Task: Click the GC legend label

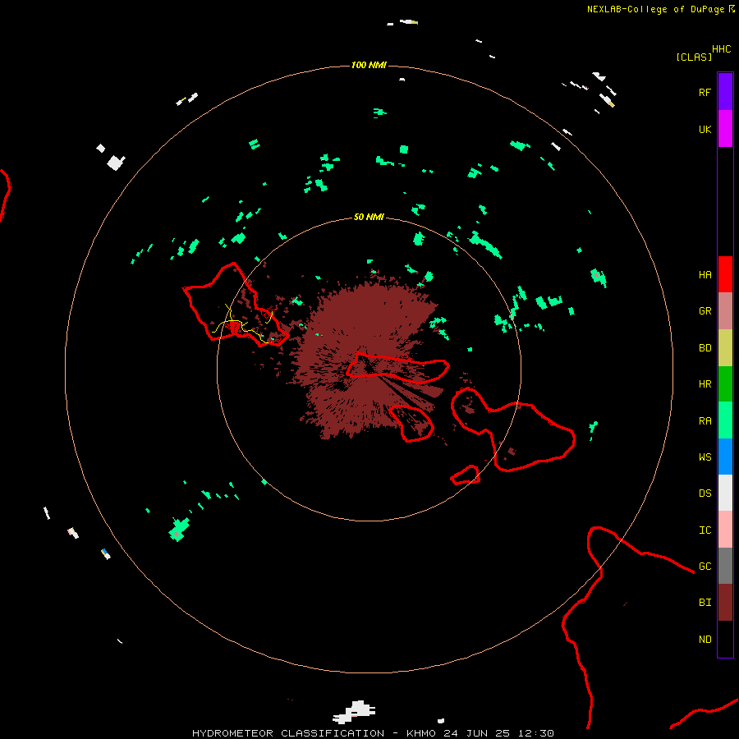Action: [705, 567]
